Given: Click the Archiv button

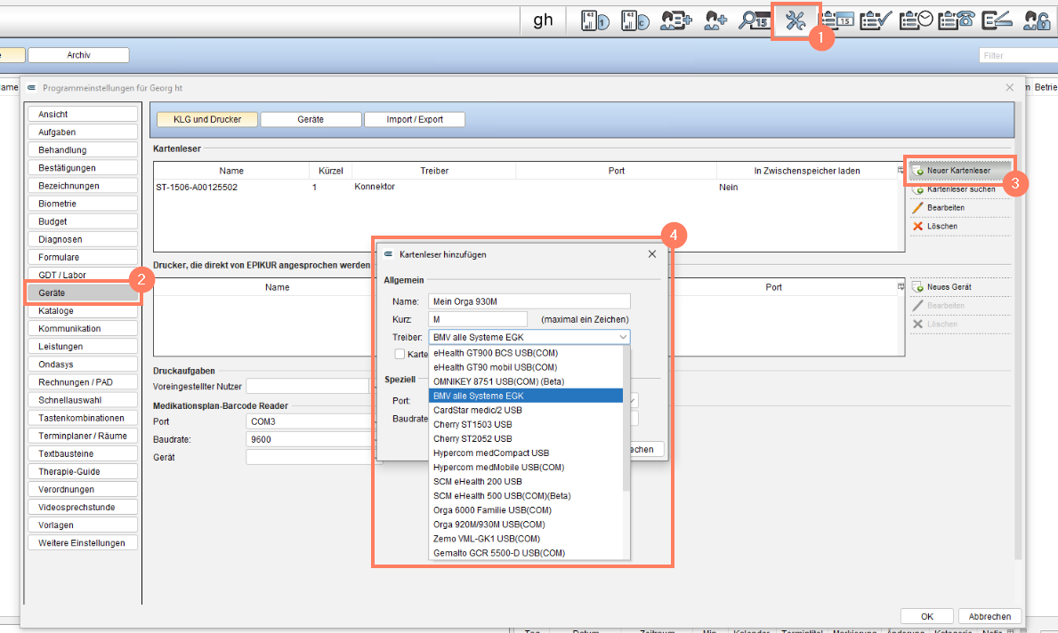Looking at the screenshot, I should (78, 55).
